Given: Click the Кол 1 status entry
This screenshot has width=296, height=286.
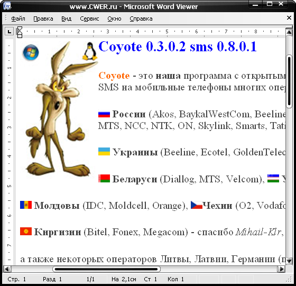Looking at the screenshot, I should tap(175, 279).
